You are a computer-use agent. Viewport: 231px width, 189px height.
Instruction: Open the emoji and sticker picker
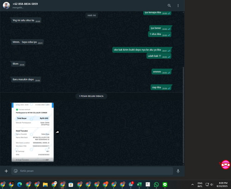(16, 171)
